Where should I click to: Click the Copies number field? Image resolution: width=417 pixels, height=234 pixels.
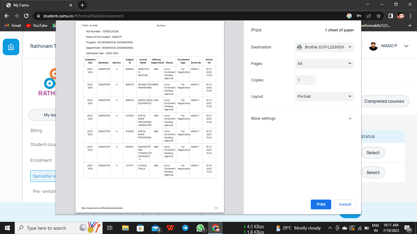coord(305,80)
